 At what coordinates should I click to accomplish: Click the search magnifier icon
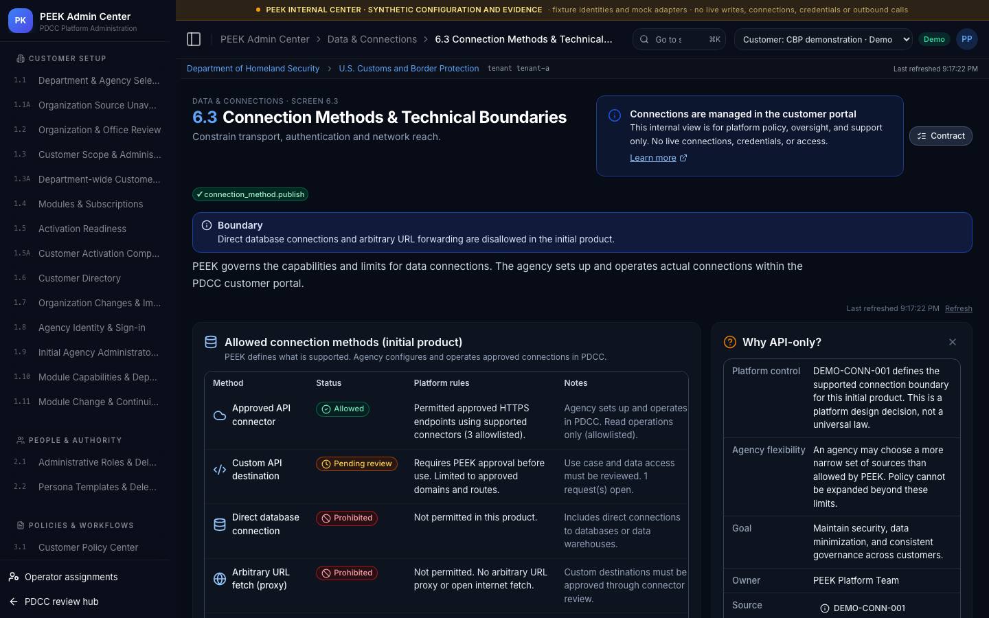coord(644,40)
